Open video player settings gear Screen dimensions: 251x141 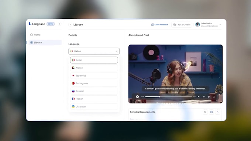pos(209,96)
